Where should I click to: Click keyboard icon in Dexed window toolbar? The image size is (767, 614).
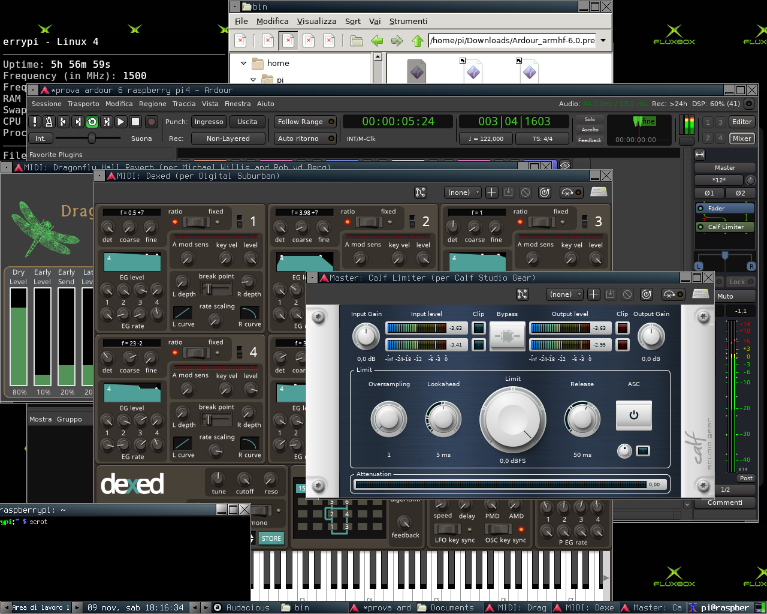599,192
